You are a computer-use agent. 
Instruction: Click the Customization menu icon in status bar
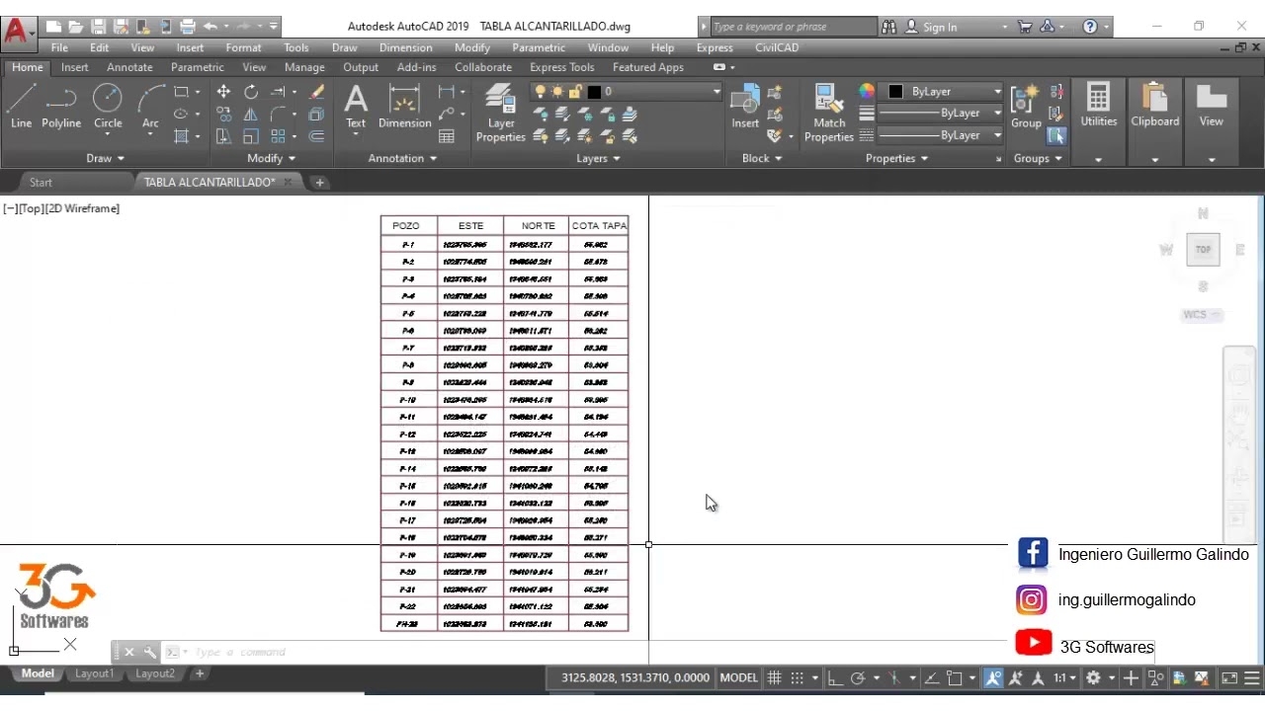(1254, 677)
